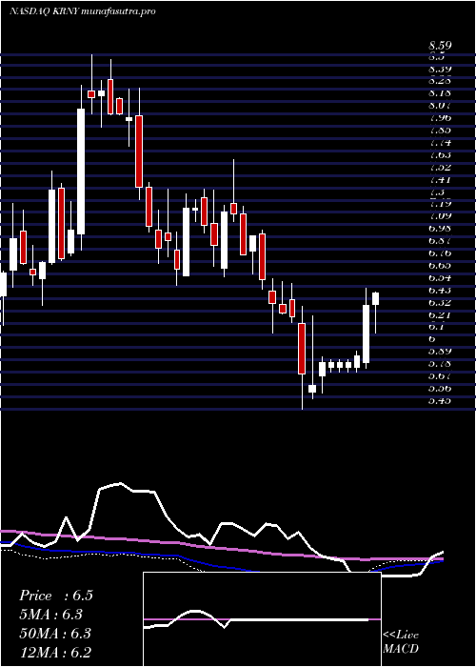Click the Price : 6.5 readout
This screenshot has width=476, height=667.
point(55,596)
